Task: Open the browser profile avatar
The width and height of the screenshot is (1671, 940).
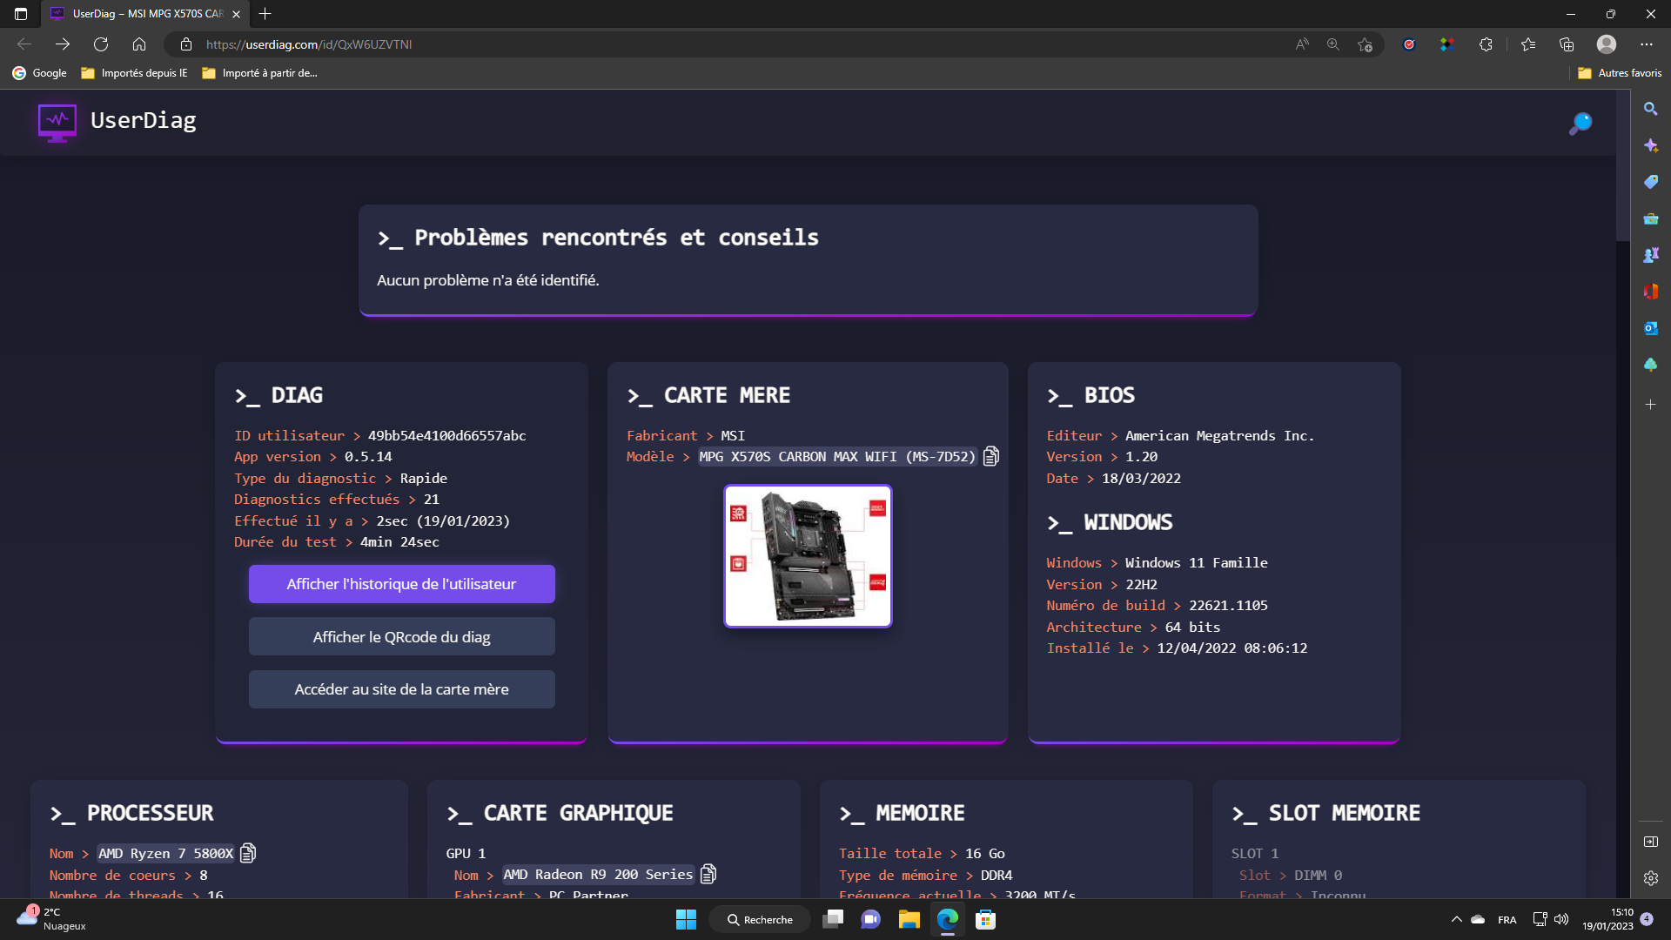Action: tap(1607, 44)
